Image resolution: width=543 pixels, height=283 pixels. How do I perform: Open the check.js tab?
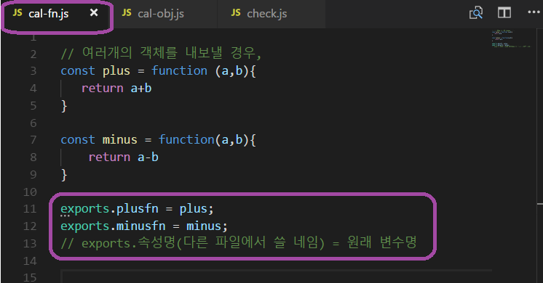[x=271, y=14]
